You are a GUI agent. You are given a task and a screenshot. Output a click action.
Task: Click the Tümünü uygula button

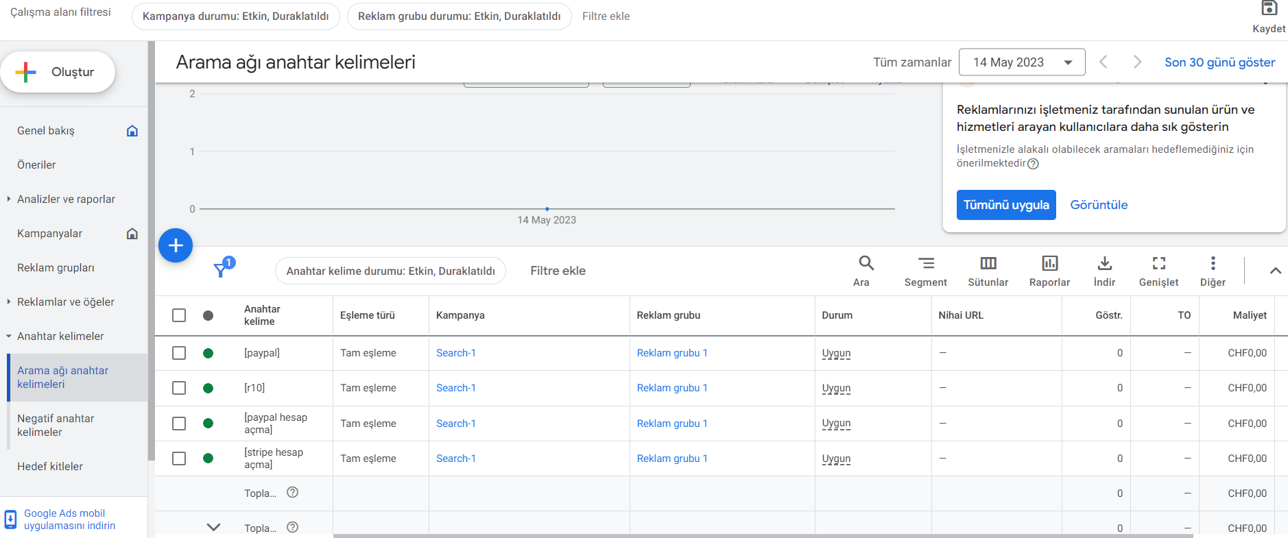(1006, 205)
